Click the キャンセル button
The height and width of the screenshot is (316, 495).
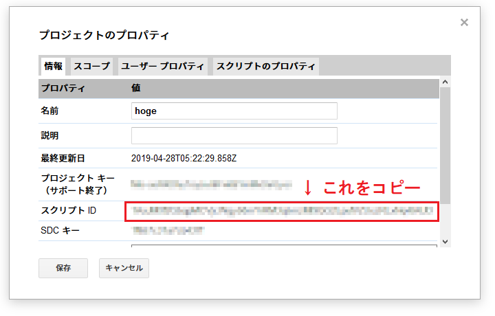tap(124, 268)
